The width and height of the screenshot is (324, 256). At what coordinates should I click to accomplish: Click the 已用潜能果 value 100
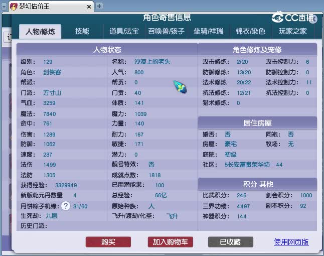point(159,185)
